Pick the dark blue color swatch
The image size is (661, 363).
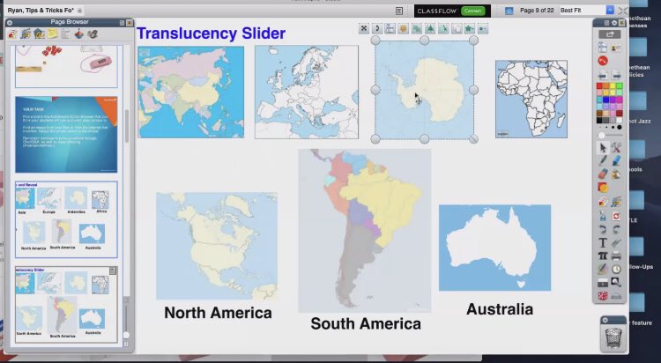tap(605, 100)
